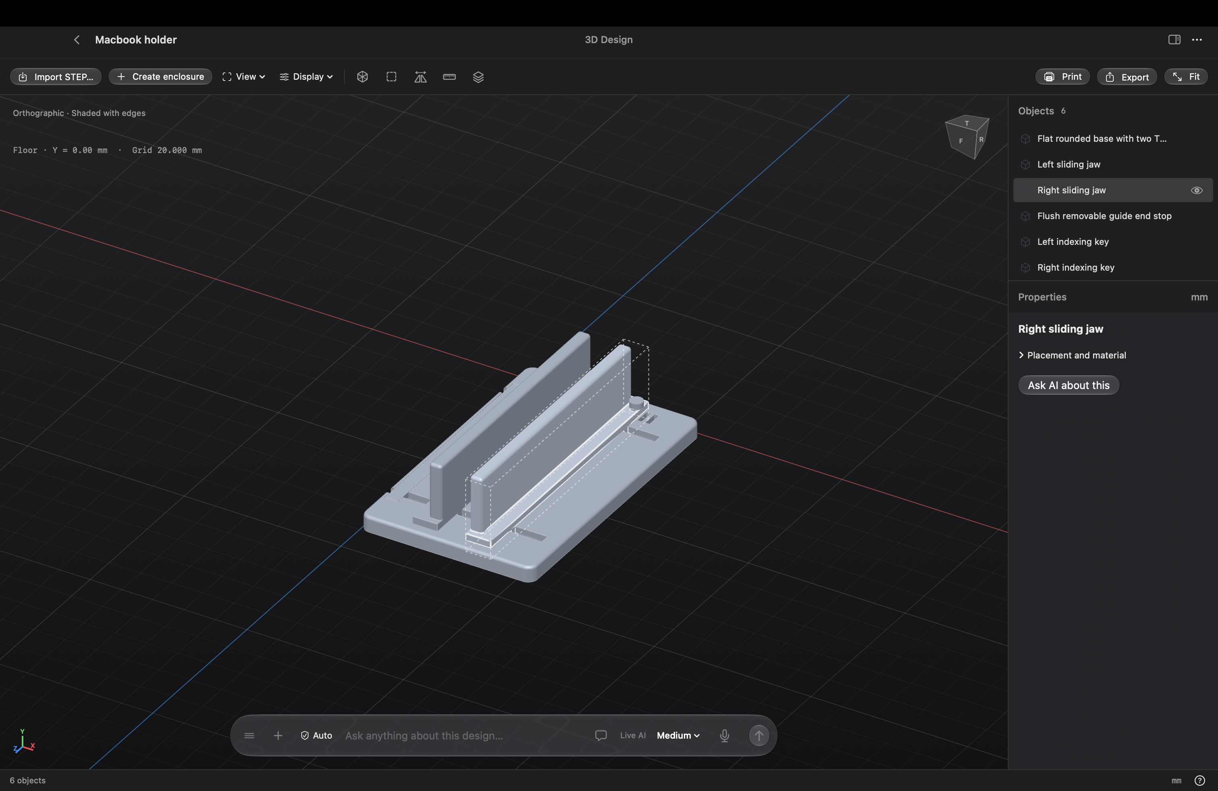Viewport: 1218px width, 791px height.
Task: Open the Display dropdown menu
Action: [306, 77]
